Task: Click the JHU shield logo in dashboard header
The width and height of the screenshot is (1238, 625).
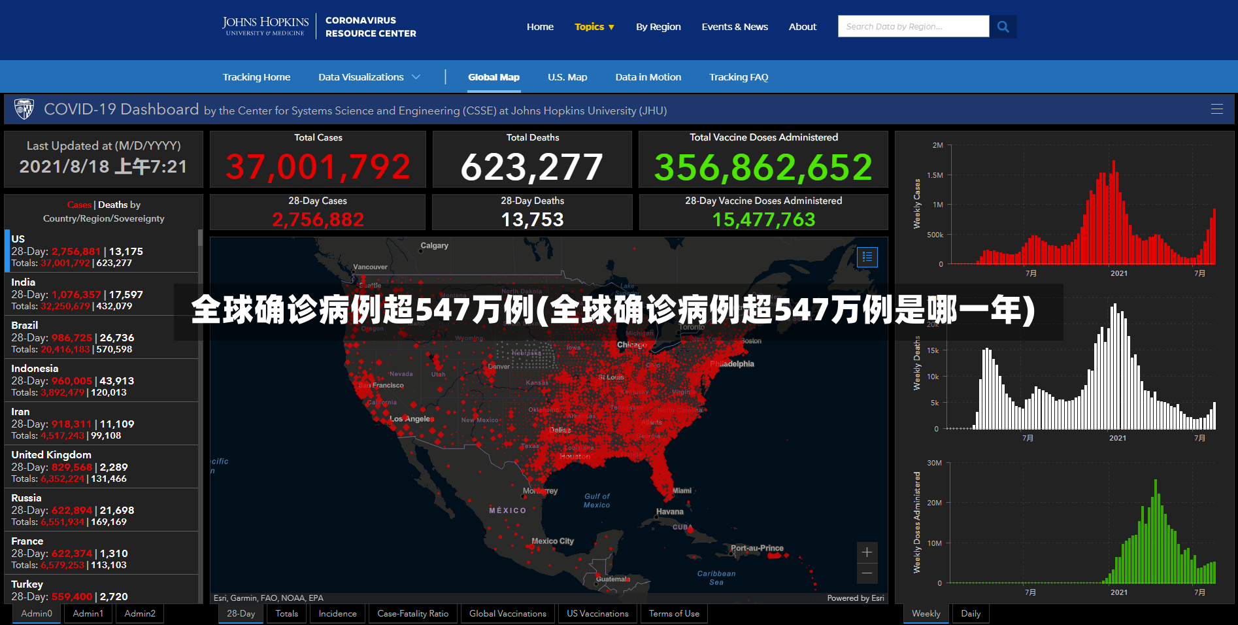Action: [x=24, y=109]
